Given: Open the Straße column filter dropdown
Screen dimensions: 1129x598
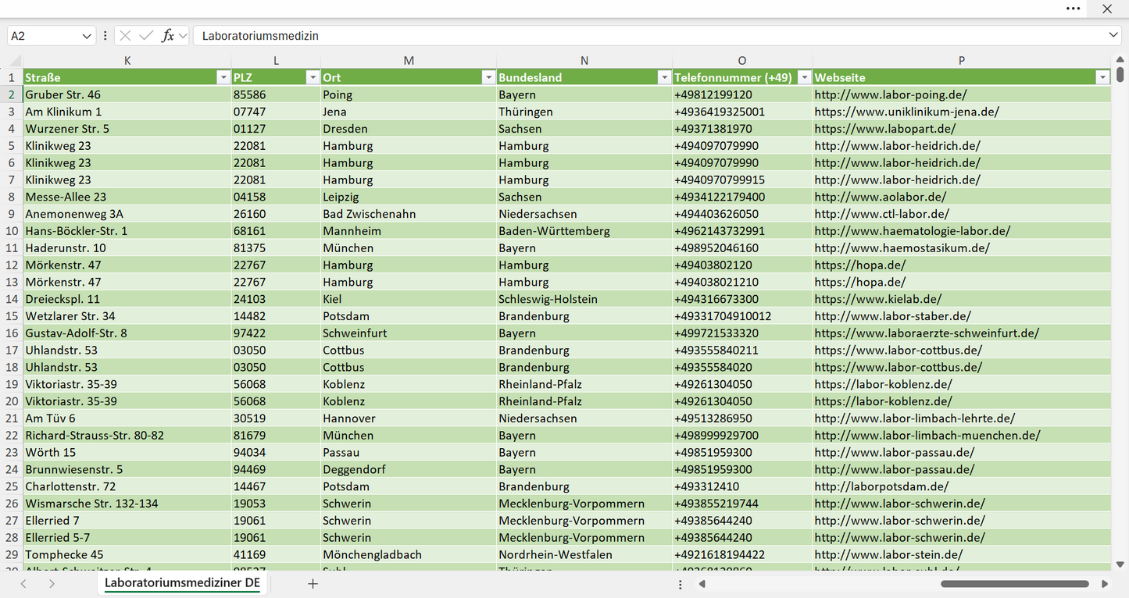Looking at the screenshot, I should click(223, 77).
